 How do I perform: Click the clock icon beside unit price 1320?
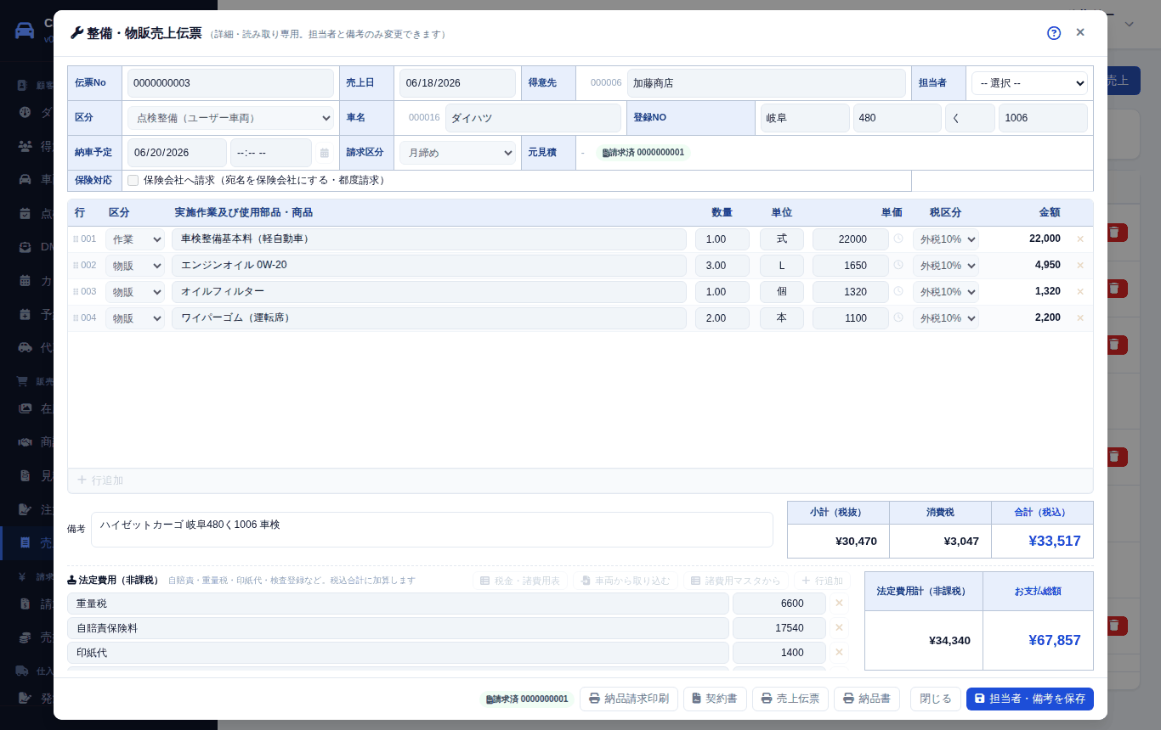898,291
